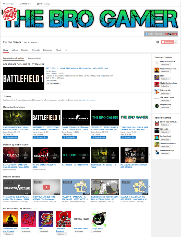
Task: Switch to the Channels tab
Action: coord(36,50)
